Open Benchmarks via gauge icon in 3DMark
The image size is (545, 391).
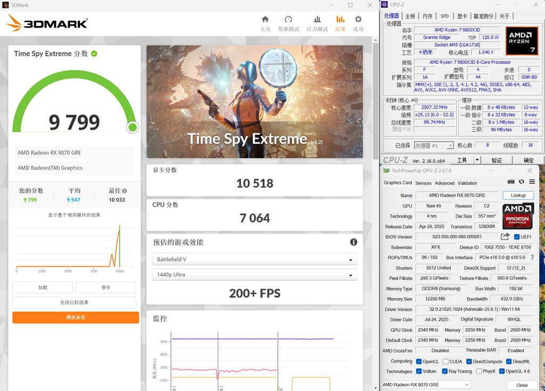pyautogui.click(x=288, y=20)
